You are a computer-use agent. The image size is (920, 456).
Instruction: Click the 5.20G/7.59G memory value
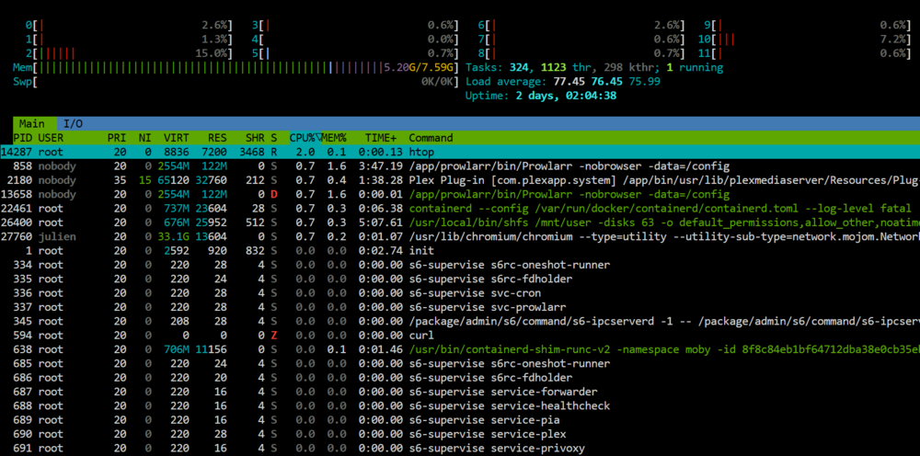click(420, 67)
